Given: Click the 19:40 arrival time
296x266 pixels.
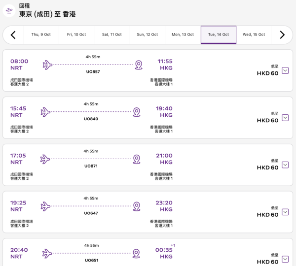Looking at the screenshot, I should [x=164, y=108].
